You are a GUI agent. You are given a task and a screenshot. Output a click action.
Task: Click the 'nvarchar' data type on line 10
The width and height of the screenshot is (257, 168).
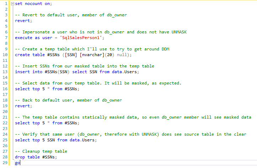pos(92,55)
